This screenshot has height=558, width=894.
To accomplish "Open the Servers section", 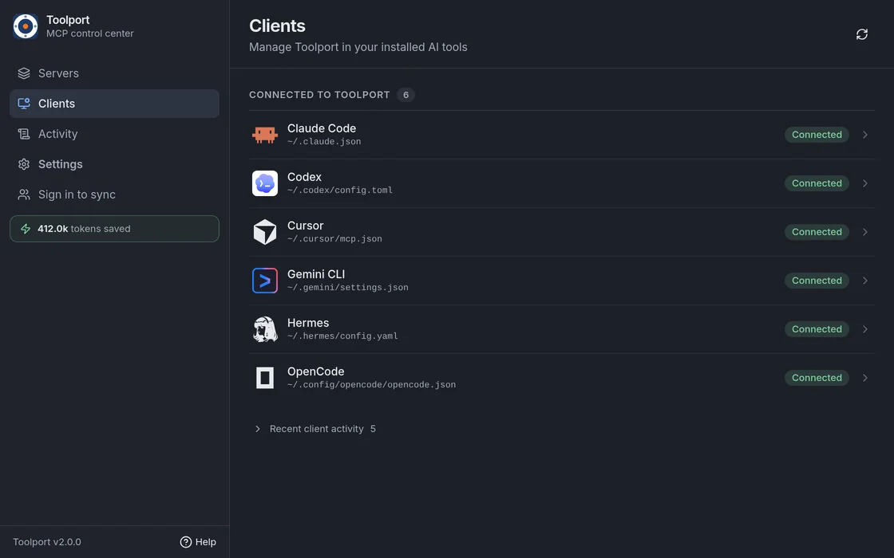I will 115,73.
